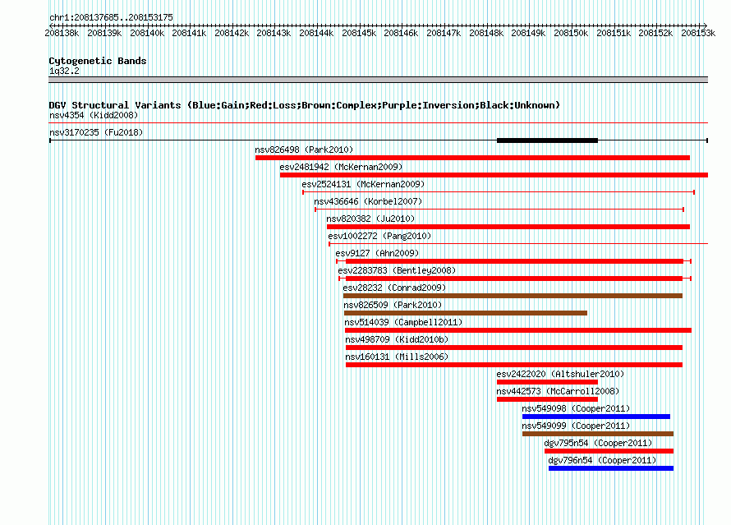Open nsv549099 (Cooper2011) label
Image resolution: width=731 pixels, height=525 pixels.
(576, 426)
